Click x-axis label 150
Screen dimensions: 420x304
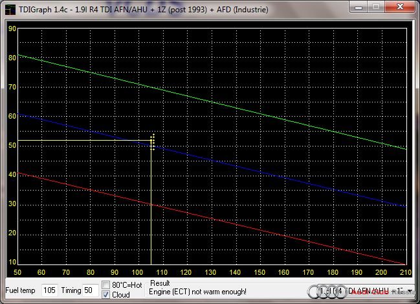tap(260, 272)
